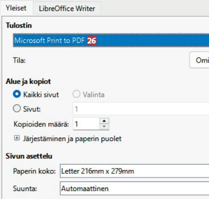Open the Suunta dropdown showing Automaattinen
The image size is (209, 199).
click(134, 188)
